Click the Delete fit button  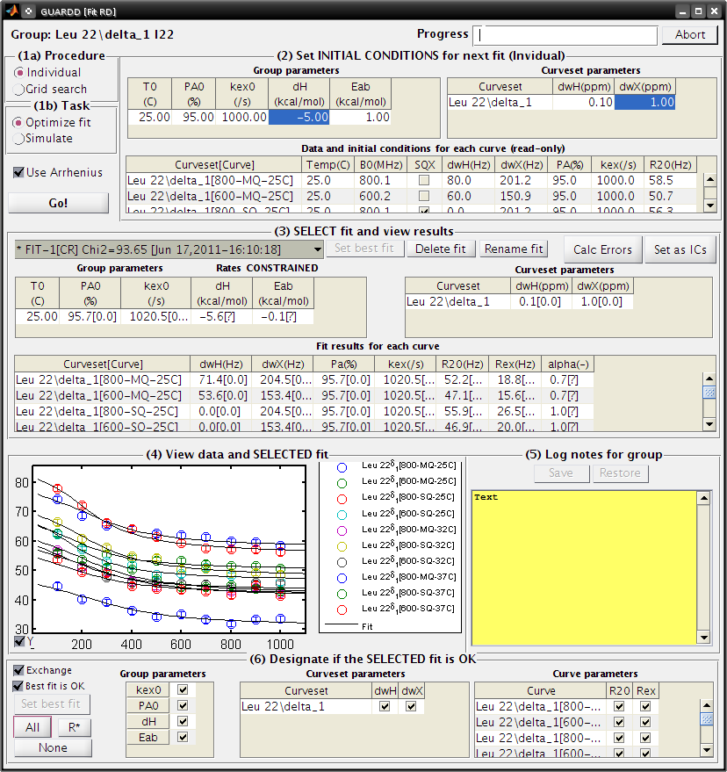coord(440,249)
